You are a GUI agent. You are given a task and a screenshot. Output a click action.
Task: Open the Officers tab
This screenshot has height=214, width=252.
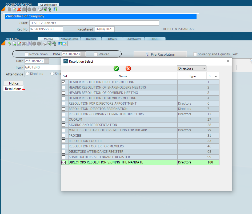tap(112, 39)
